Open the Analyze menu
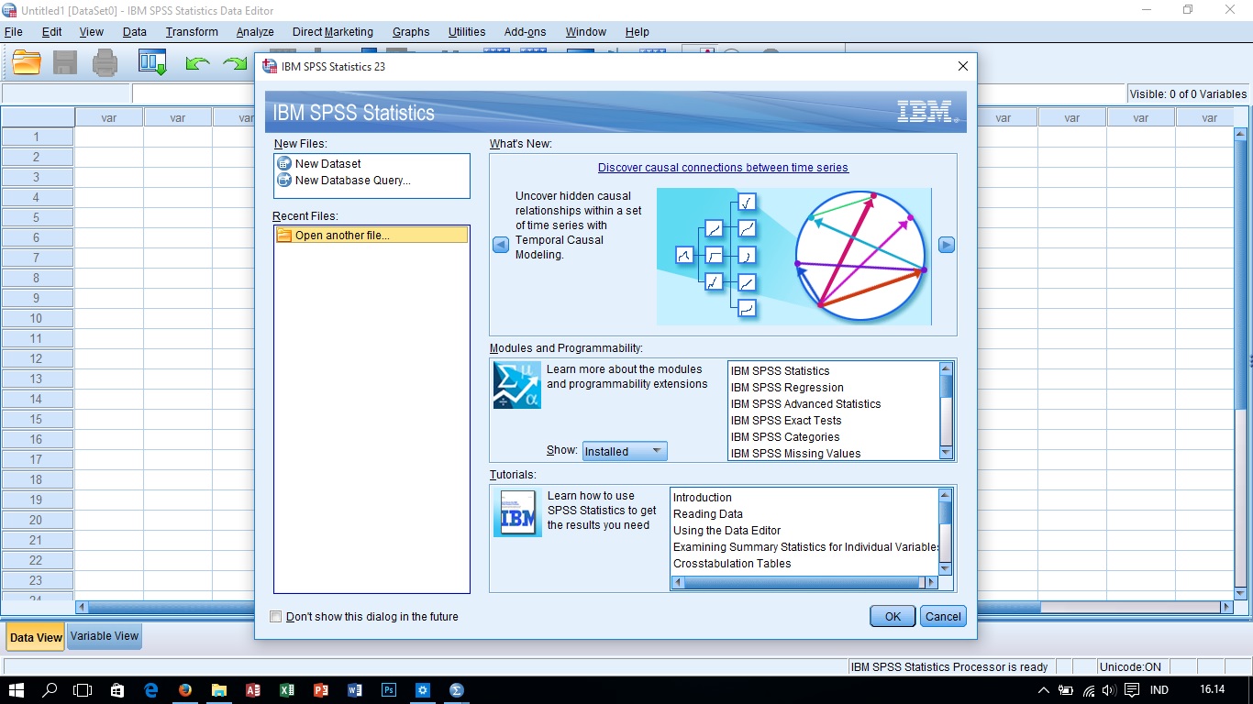1253x704 pixels. point(255,31)
